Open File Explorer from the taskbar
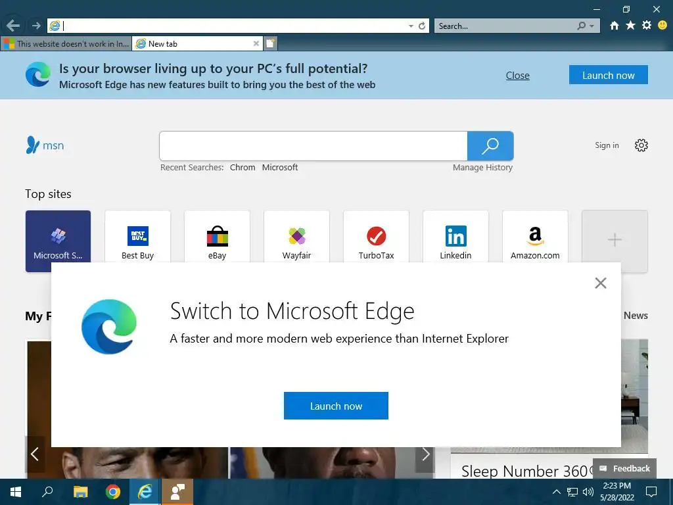673x505 pixels. [x=80, y=492]
